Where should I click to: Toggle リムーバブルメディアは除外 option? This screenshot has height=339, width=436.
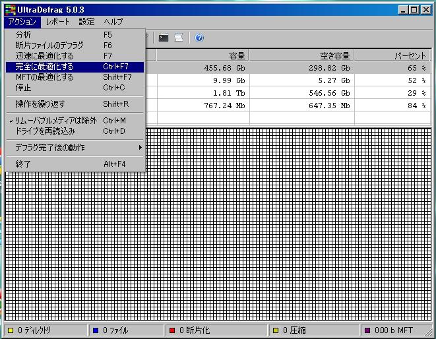75,121
